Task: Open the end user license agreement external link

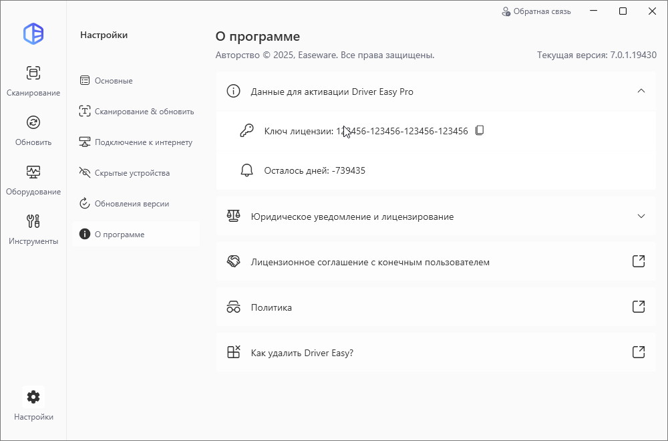Action: click(638, 261)
